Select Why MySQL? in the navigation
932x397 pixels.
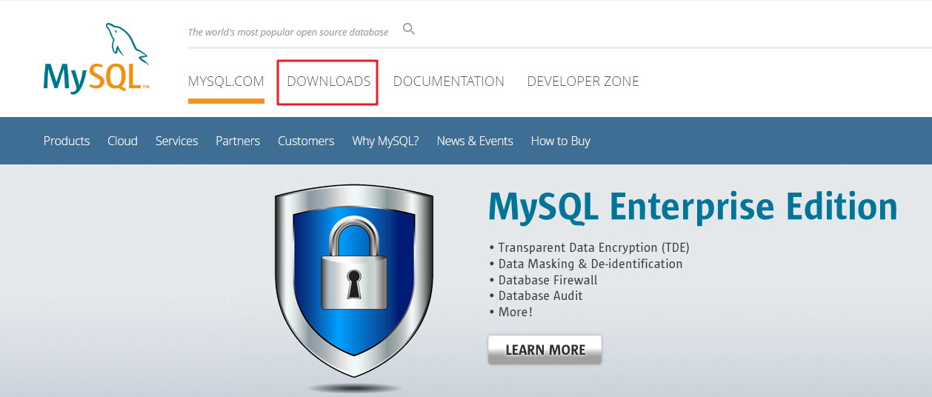pos(385,141)
